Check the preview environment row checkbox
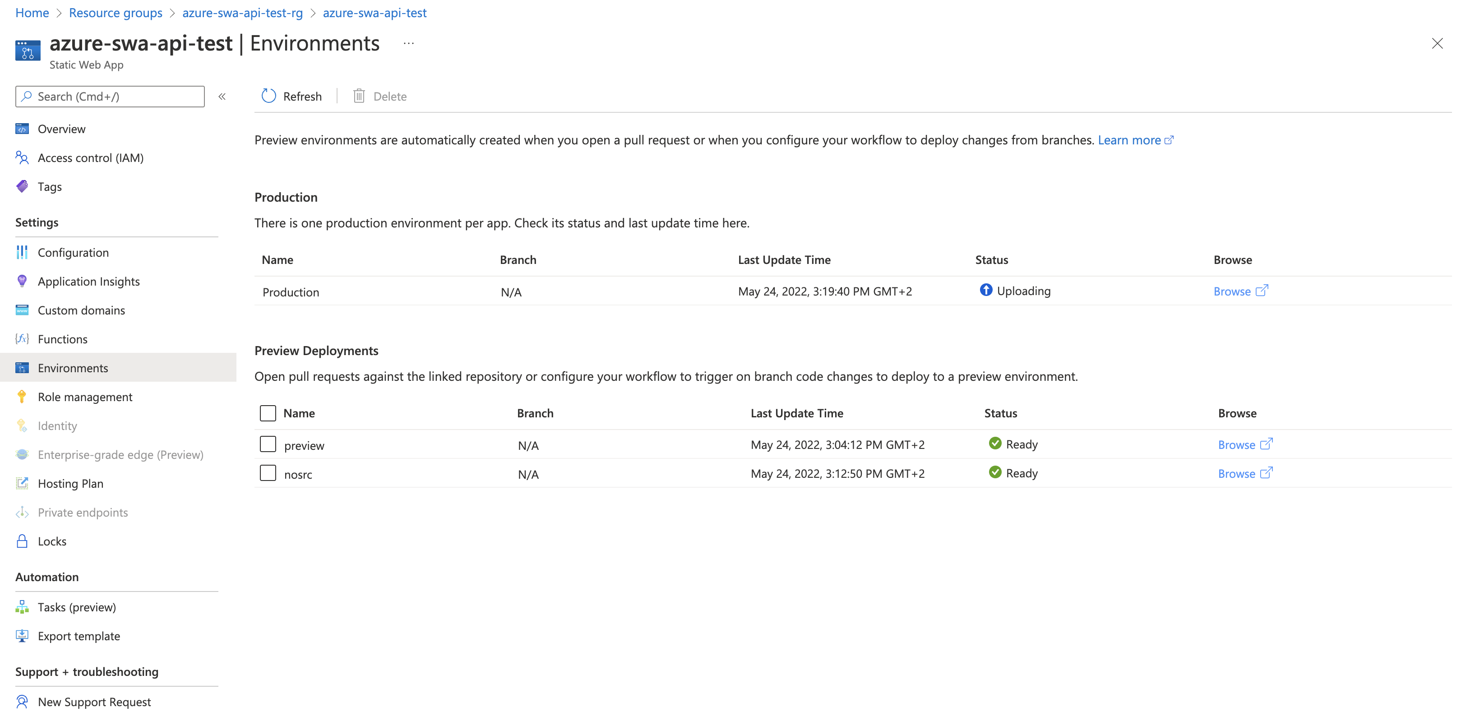Image resolution: width=1461 pixels, height=721 pixels. [x=267, y=444]
